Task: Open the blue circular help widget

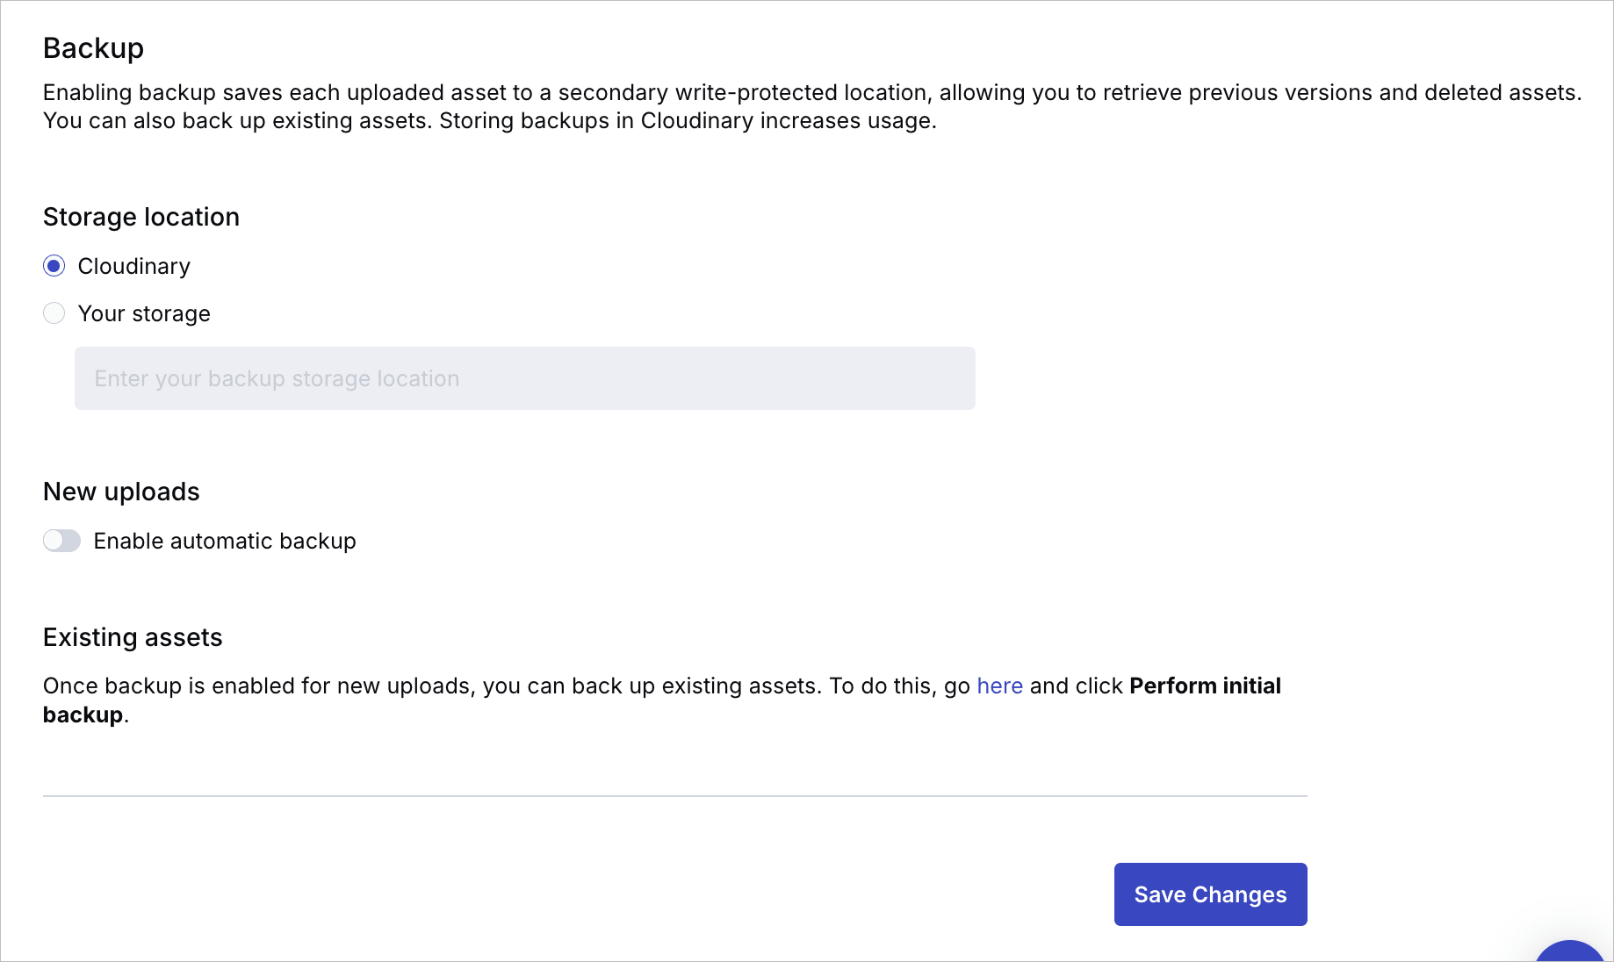Action: pyautogui.click(x=1572, y=951)
